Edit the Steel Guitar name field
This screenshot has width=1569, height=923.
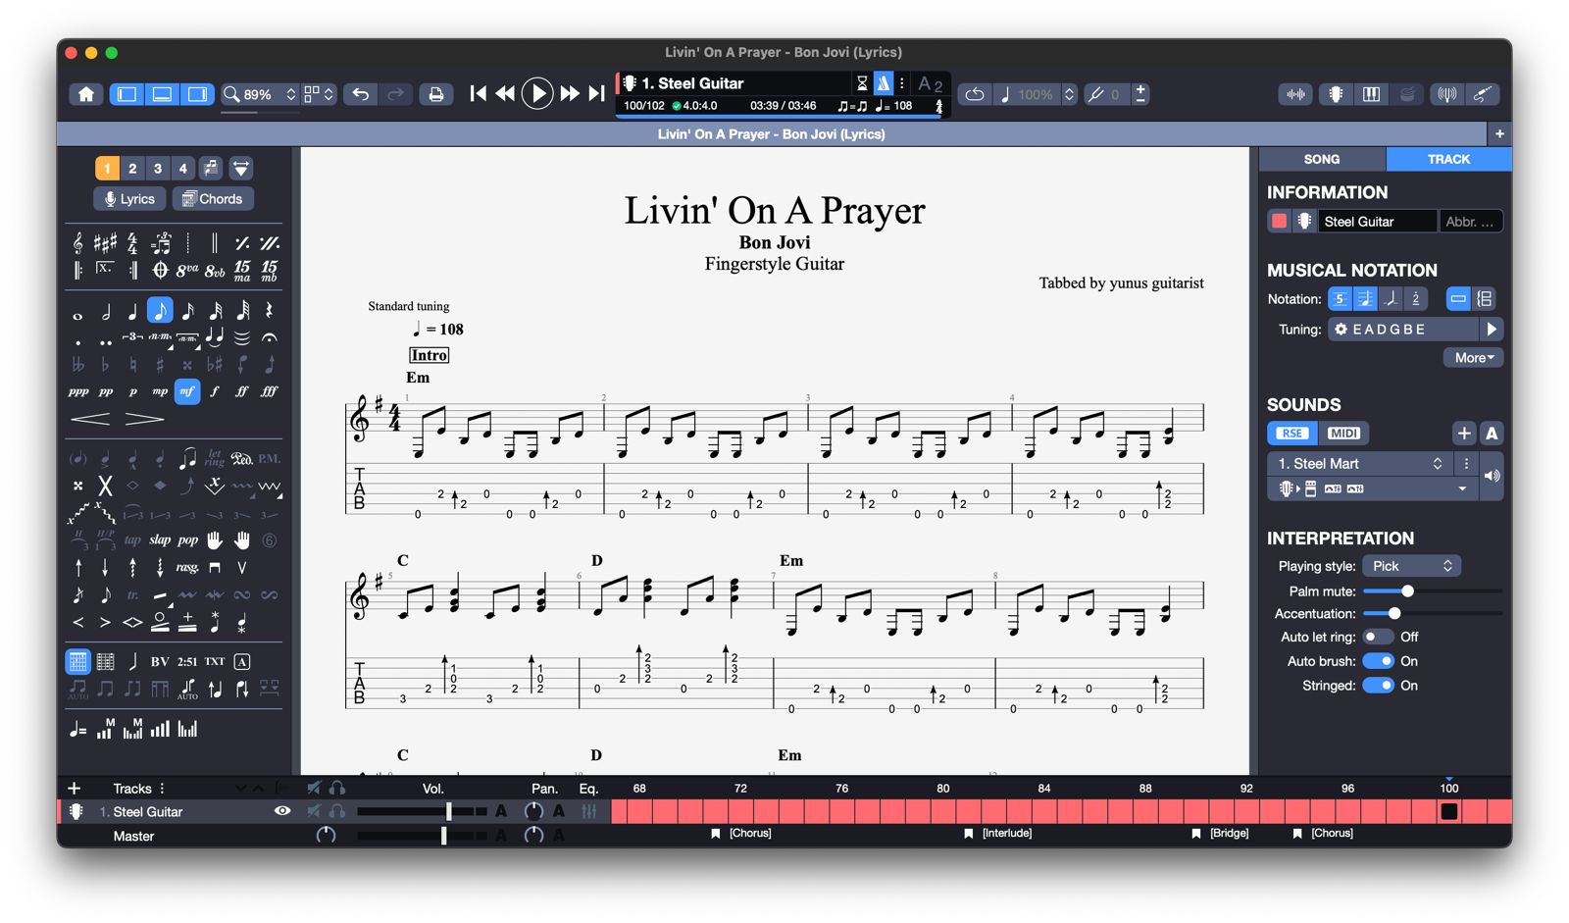(1376, 221)
